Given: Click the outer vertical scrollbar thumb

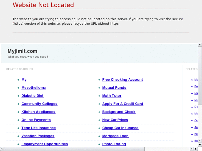Looking at the screenshot, I should pyautogui.click(x=200, y=76).
